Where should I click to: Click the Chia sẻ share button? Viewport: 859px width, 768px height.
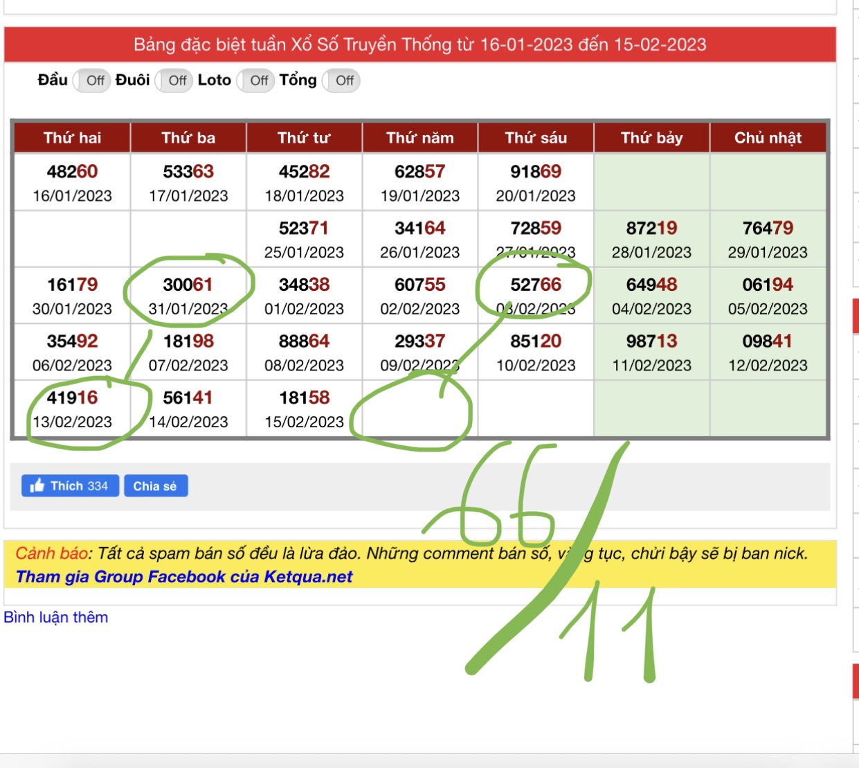155,486
